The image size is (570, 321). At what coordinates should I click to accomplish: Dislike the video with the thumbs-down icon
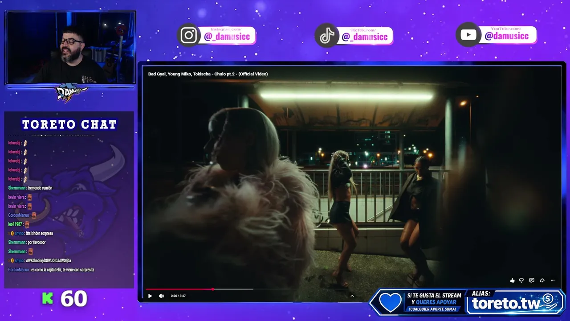pos(521,280)
